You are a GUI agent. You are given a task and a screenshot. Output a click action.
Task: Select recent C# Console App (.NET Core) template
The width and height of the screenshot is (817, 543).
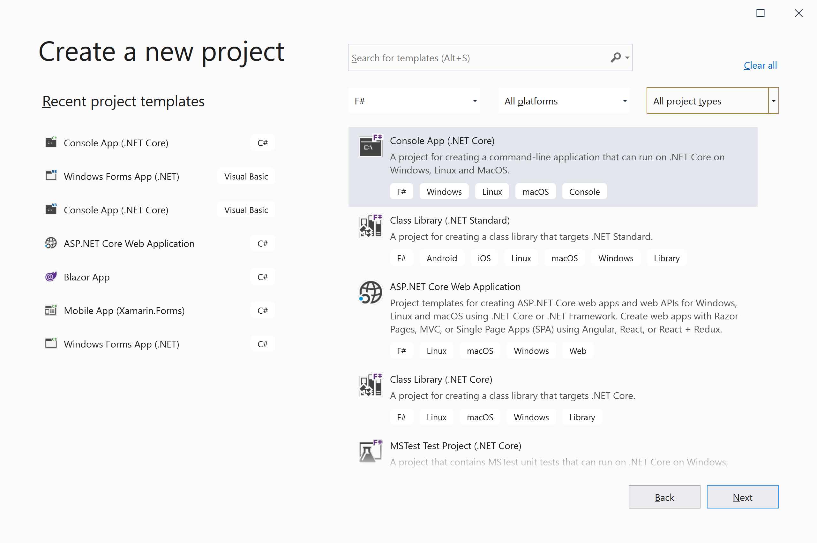[116, 143]
